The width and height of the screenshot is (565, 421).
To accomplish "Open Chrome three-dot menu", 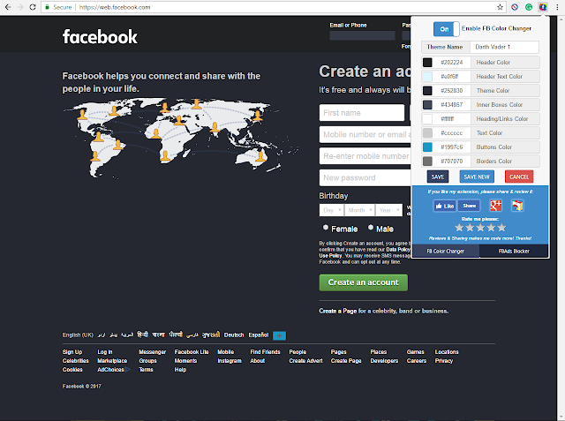I will coord(557,7).
